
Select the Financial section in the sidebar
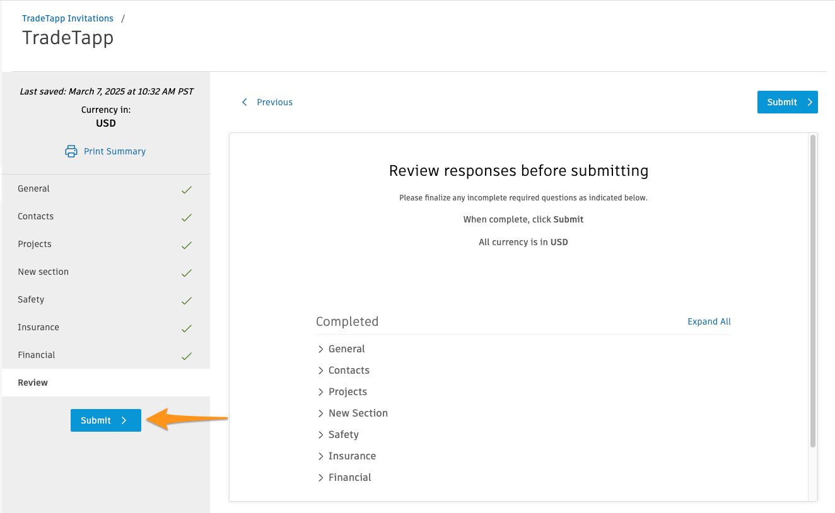tap(106, 355)
